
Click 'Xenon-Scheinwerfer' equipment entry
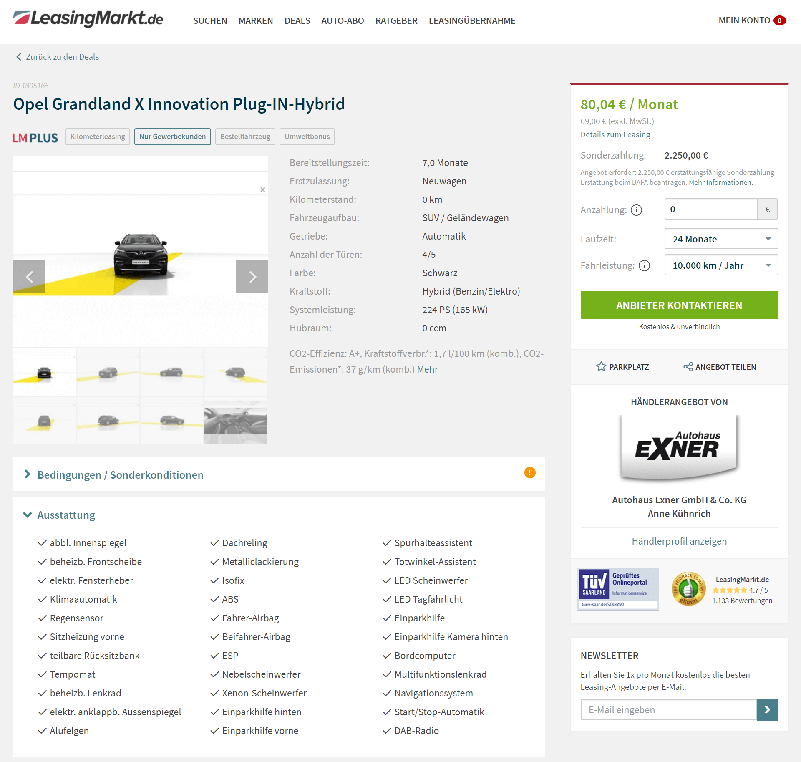click(264, 693)
